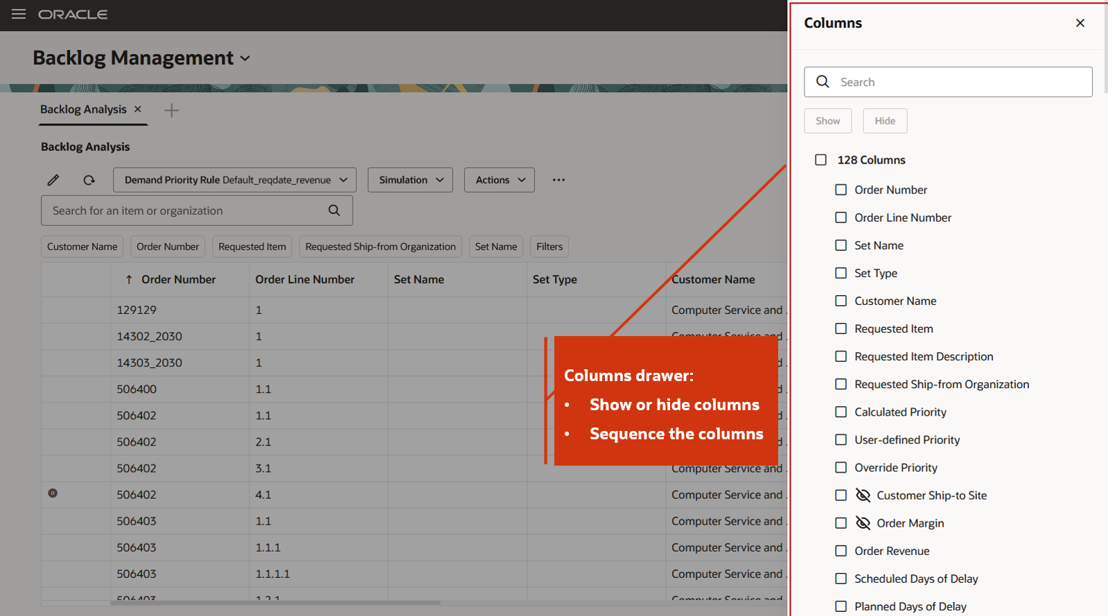This screenshot has width=1108, height=616.
Task: Open the three-dot more options menu
Action: (x=559, y=180)
